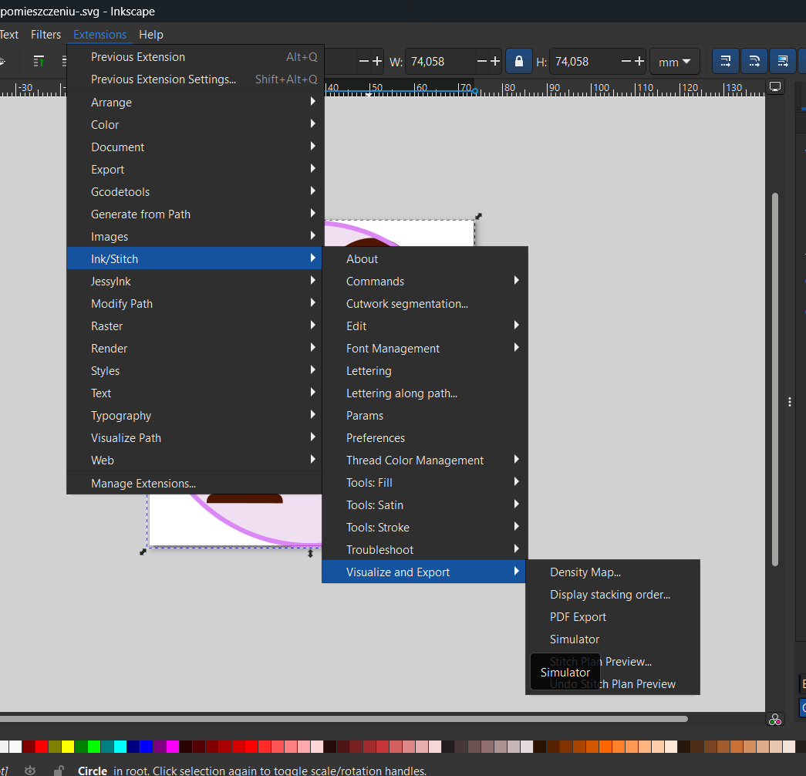This screenshot has height=776, width=806.
Task: Click the canvas vertical scrollbar
Action: coord(775,380)
